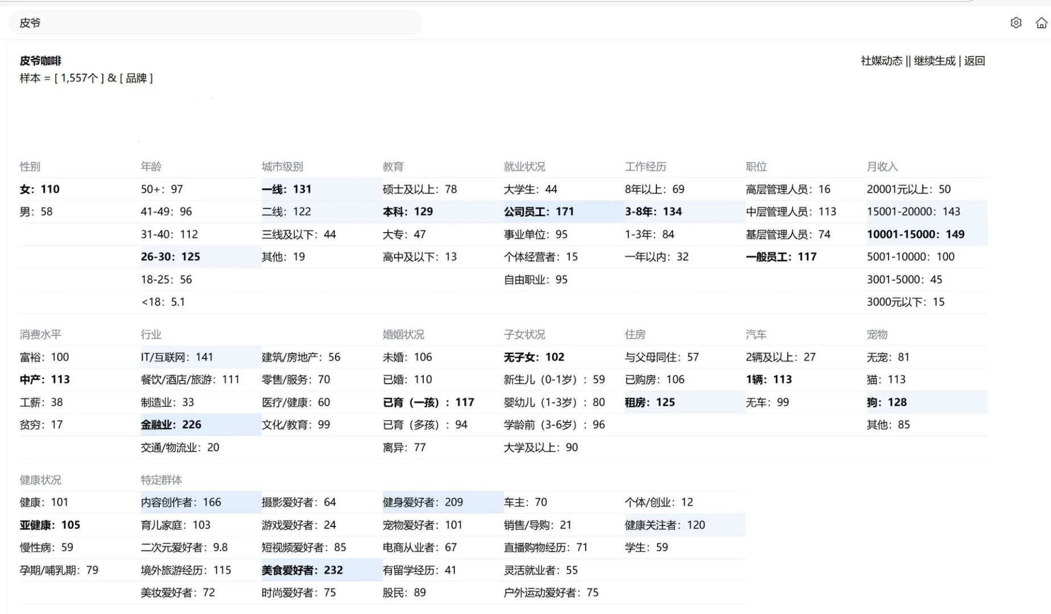The height and width of the screenshot is (614, 1051).
Task: Select 境外旅游经历: 115 group value
Action: coord(186,570)
